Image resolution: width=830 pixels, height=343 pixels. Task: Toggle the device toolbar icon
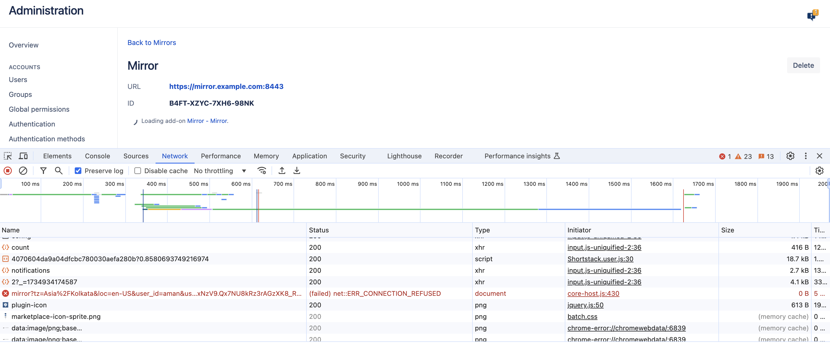23,156
